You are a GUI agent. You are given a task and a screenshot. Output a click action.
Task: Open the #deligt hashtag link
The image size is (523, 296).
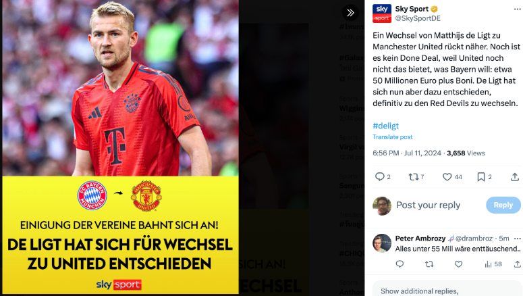coord(385,126)
